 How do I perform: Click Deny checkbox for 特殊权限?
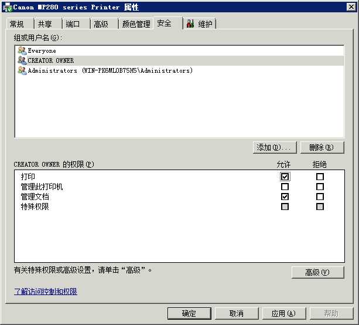(320, 206)
